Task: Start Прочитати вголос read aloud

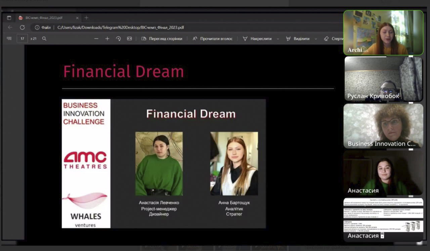Action: 213,39
